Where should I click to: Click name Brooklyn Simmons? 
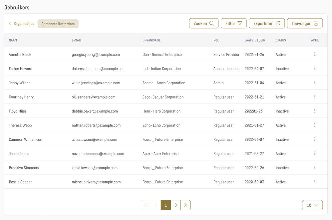[24, 168]
